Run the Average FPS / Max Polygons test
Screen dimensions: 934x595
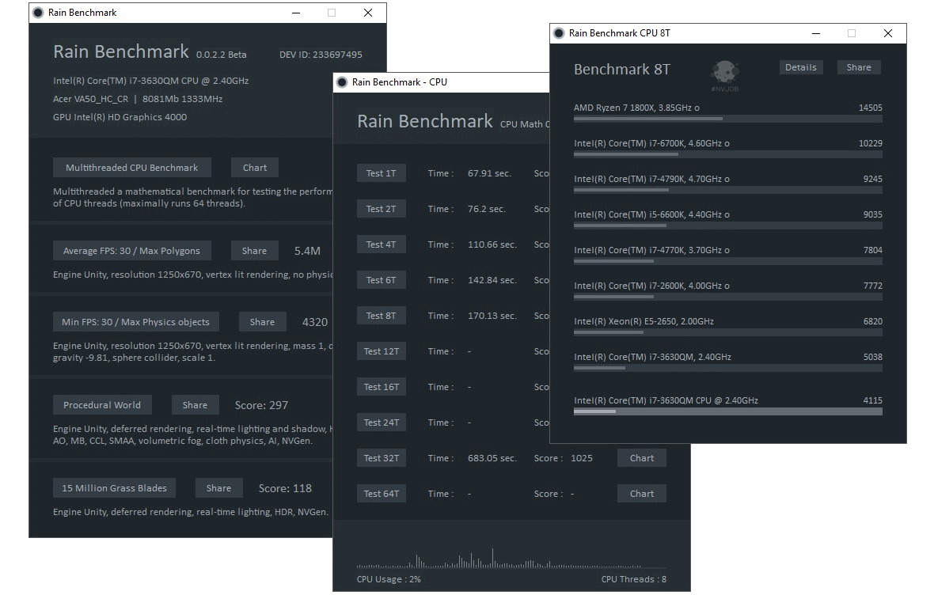(131, 250)
